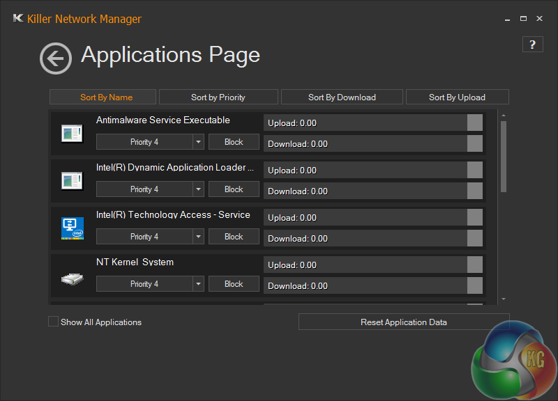Click the Intel Dynamic Application Loader icon

(x=72, y=181)
